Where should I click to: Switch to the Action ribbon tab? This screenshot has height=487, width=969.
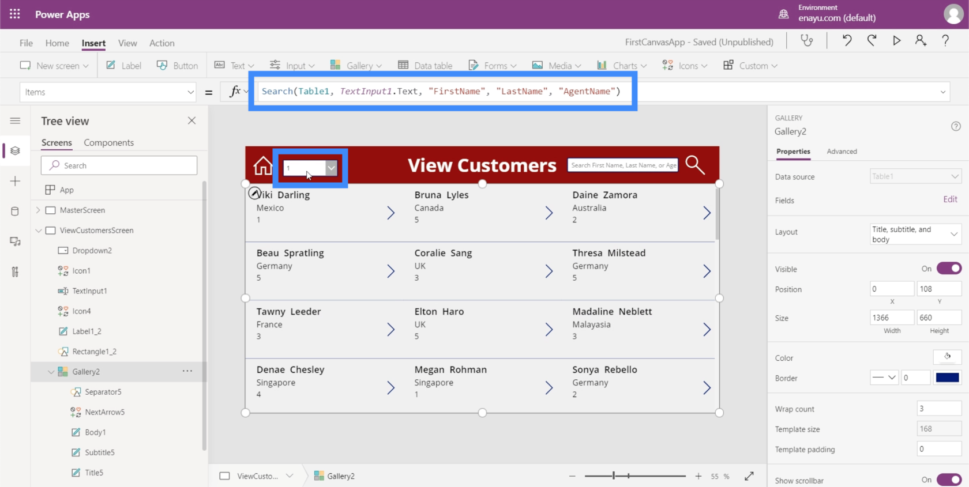click(x=161, y=43)
